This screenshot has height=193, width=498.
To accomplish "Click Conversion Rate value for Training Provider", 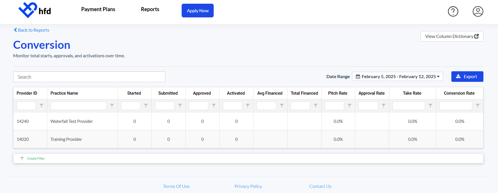I will (460, 139).
